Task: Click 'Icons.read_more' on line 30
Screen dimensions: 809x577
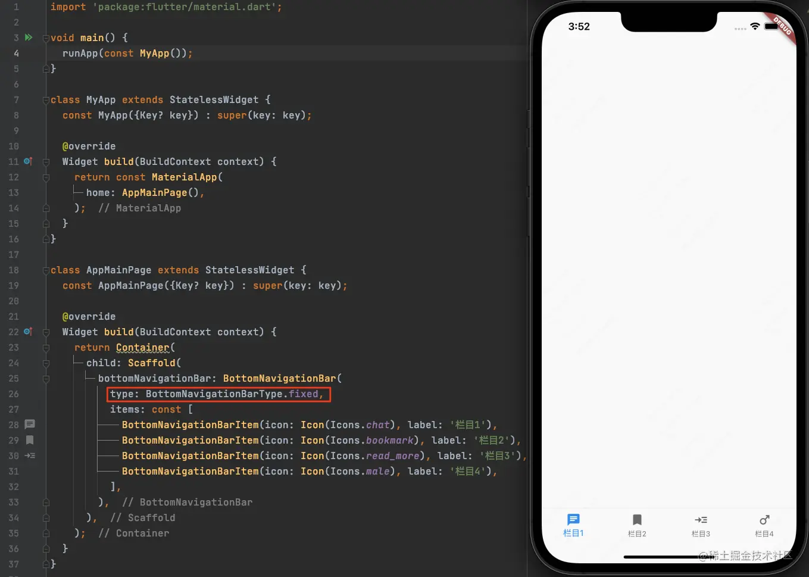Action: [374, 456]
